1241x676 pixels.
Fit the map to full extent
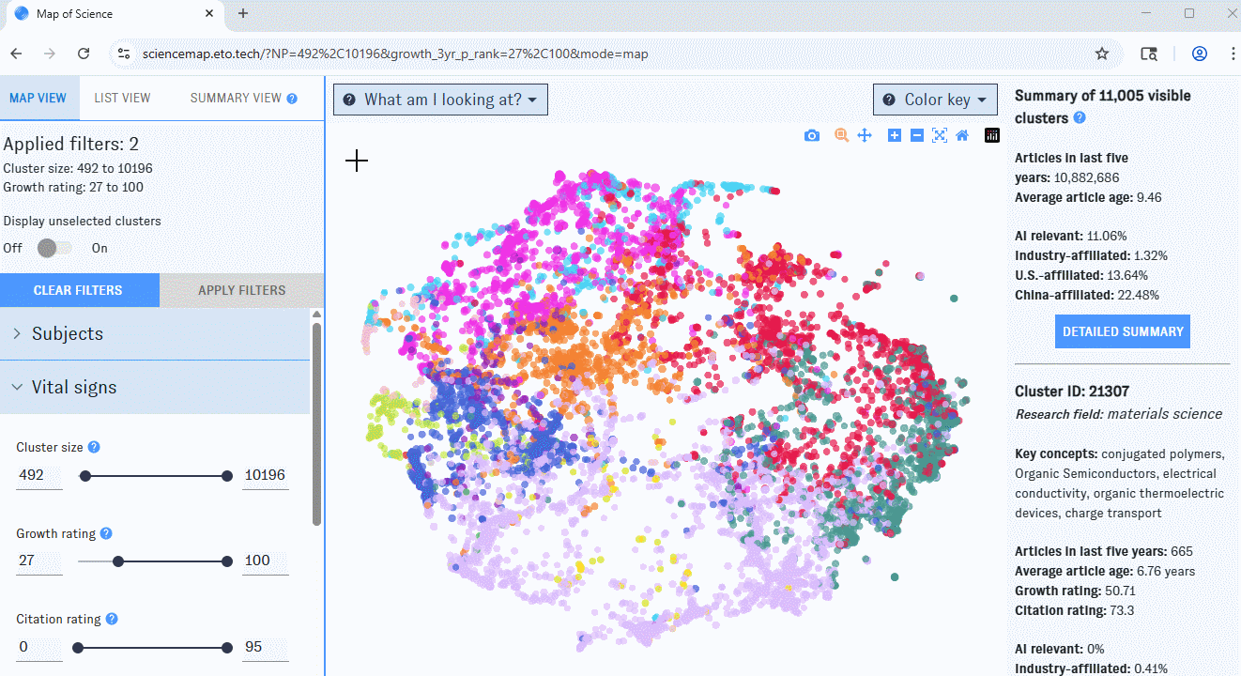pos(940,135)
